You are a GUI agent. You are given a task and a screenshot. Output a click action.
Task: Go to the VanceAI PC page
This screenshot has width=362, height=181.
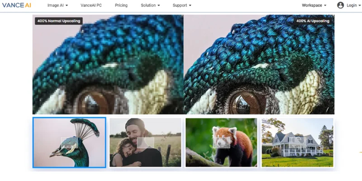click(x=91, y=6)
